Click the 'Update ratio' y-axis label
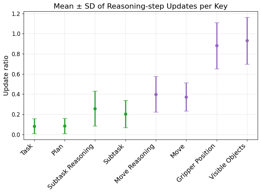Screen dimensions: 261x194 [6, 76]
